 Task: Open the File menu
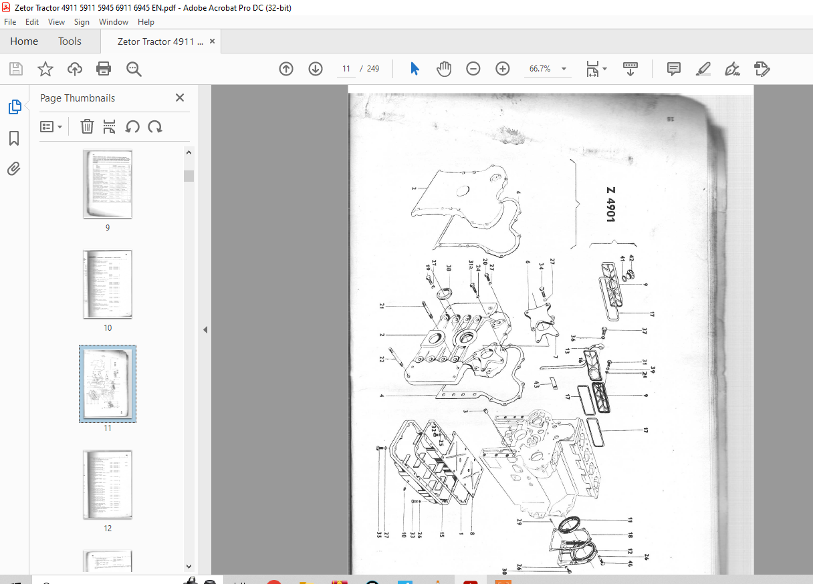click(x=10, y=22)
